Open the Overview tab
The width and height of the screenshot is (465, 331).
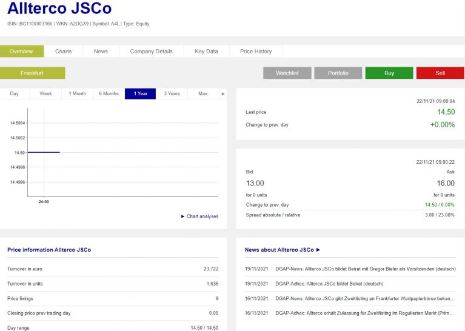click(x=22, y=52)
